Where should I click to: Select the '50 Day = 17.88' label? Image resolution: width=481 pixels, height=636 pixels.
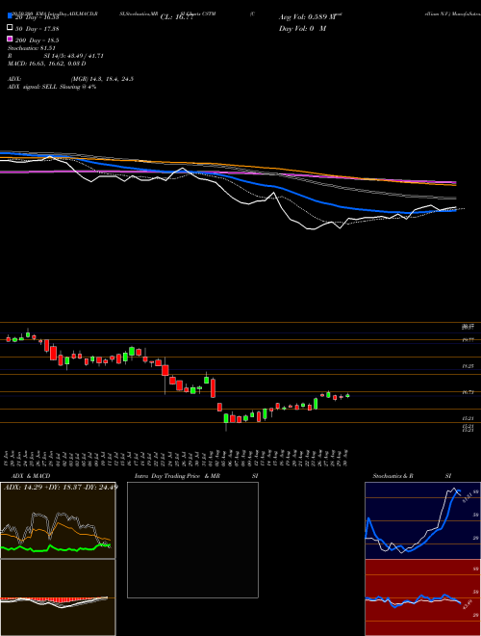[38, 28]
